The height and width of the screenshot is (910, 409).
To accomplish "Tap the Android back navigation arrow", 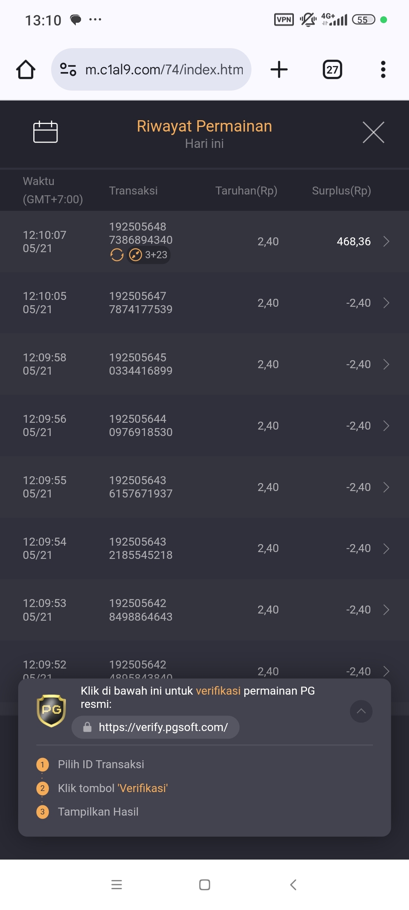I will tap(293, 885).
